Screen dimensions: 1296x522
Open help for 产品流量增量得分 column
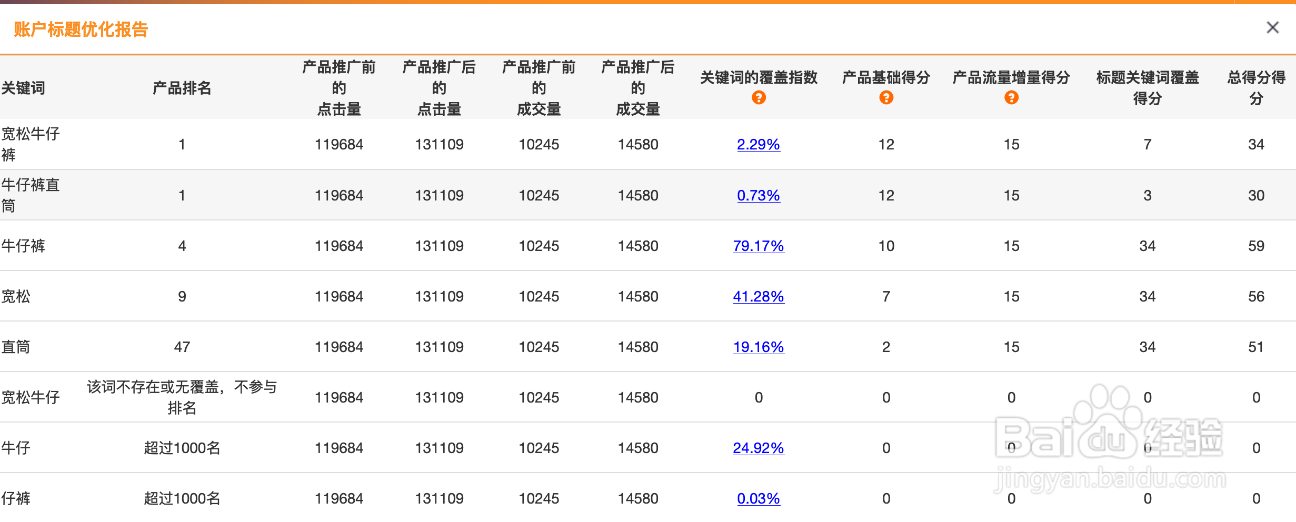pyautogui.click(x=1011, y=97)
